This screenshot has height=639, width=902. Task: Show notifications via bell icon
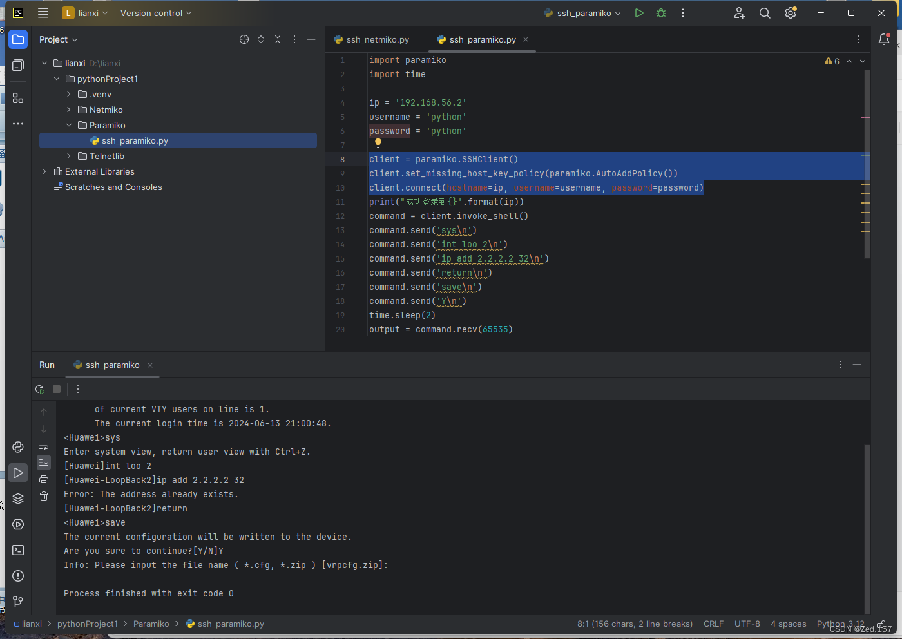coord(884,39)
